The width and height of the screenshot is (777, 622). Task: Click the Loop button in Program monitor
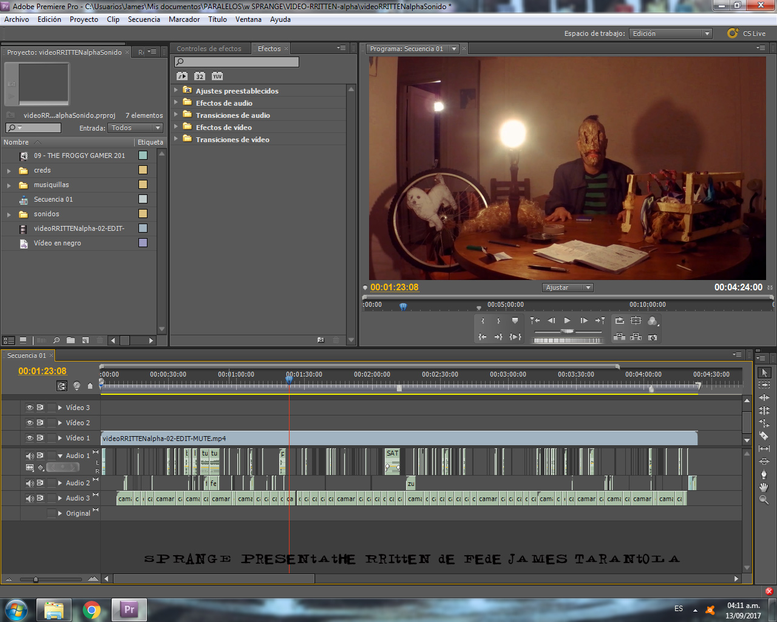click(x=619, y=321)
